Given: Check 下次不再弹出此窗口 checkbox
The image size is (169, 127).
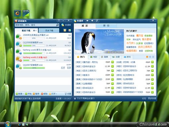Looking at the screenshot, I should (75, 98).
